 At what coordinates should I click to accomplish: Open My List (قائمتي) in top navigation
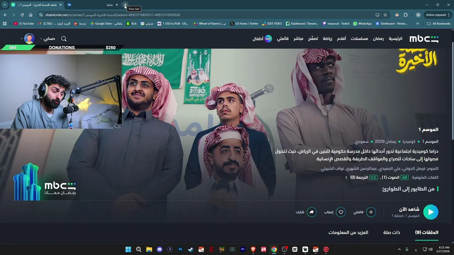(x=283, y=39)
